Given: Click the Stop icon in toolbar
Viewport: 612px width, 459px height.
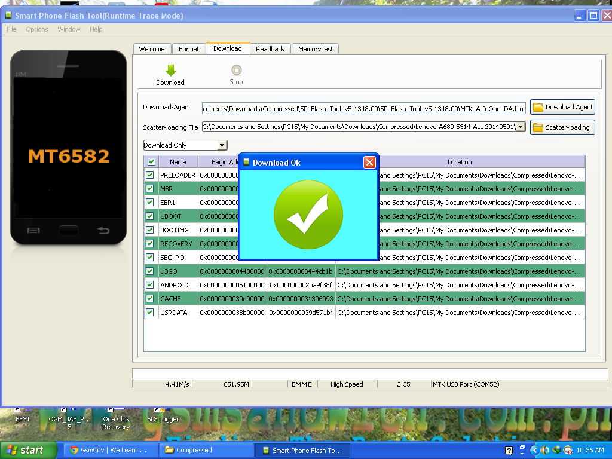Looking at the screenshot, I should 236,71.
